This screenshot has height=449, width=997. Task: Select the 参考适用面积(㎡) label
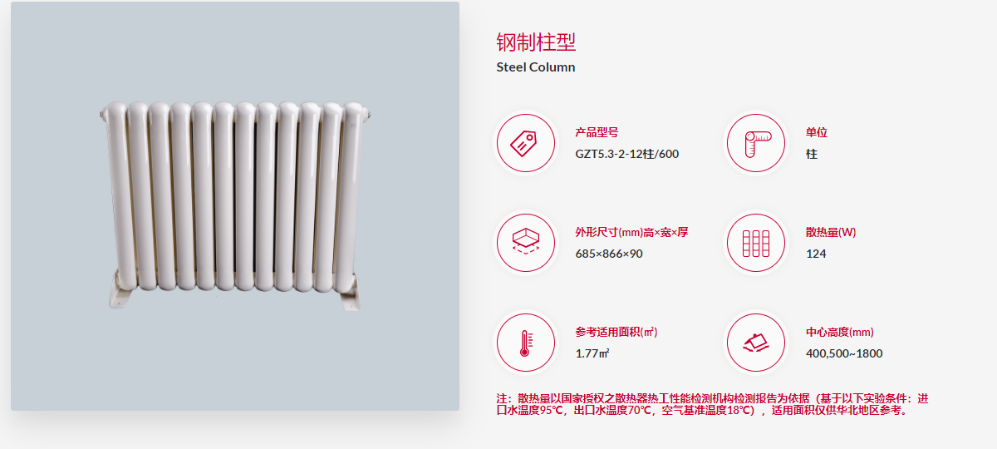coord(616,332)
